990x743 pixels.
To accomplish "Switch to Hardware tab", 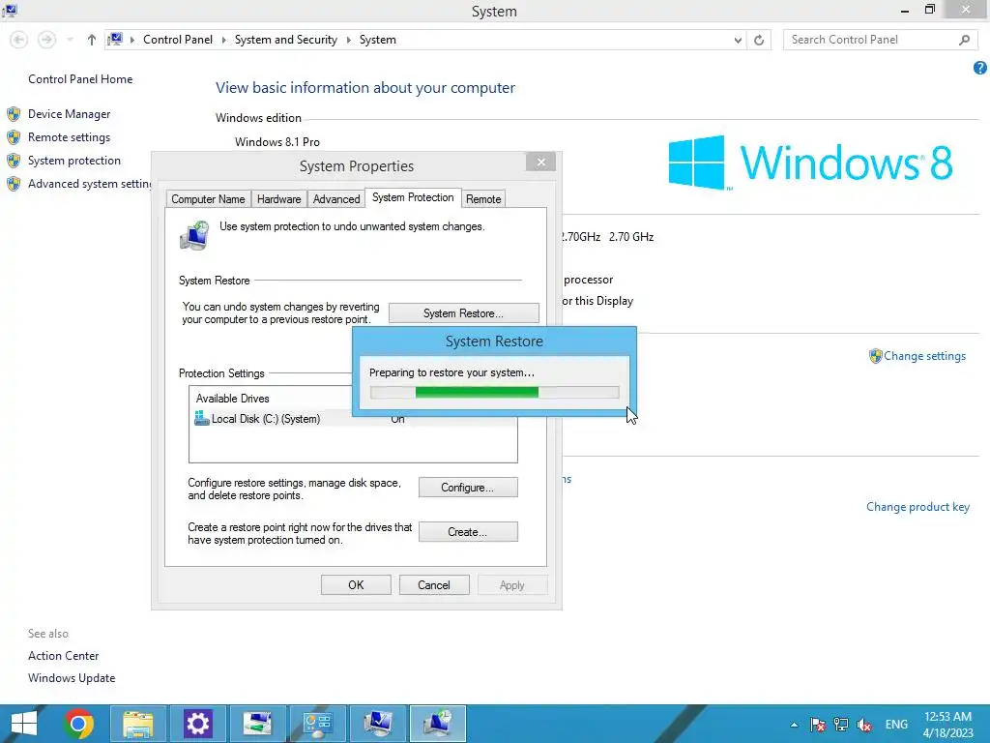I will [x=278, y=199].
